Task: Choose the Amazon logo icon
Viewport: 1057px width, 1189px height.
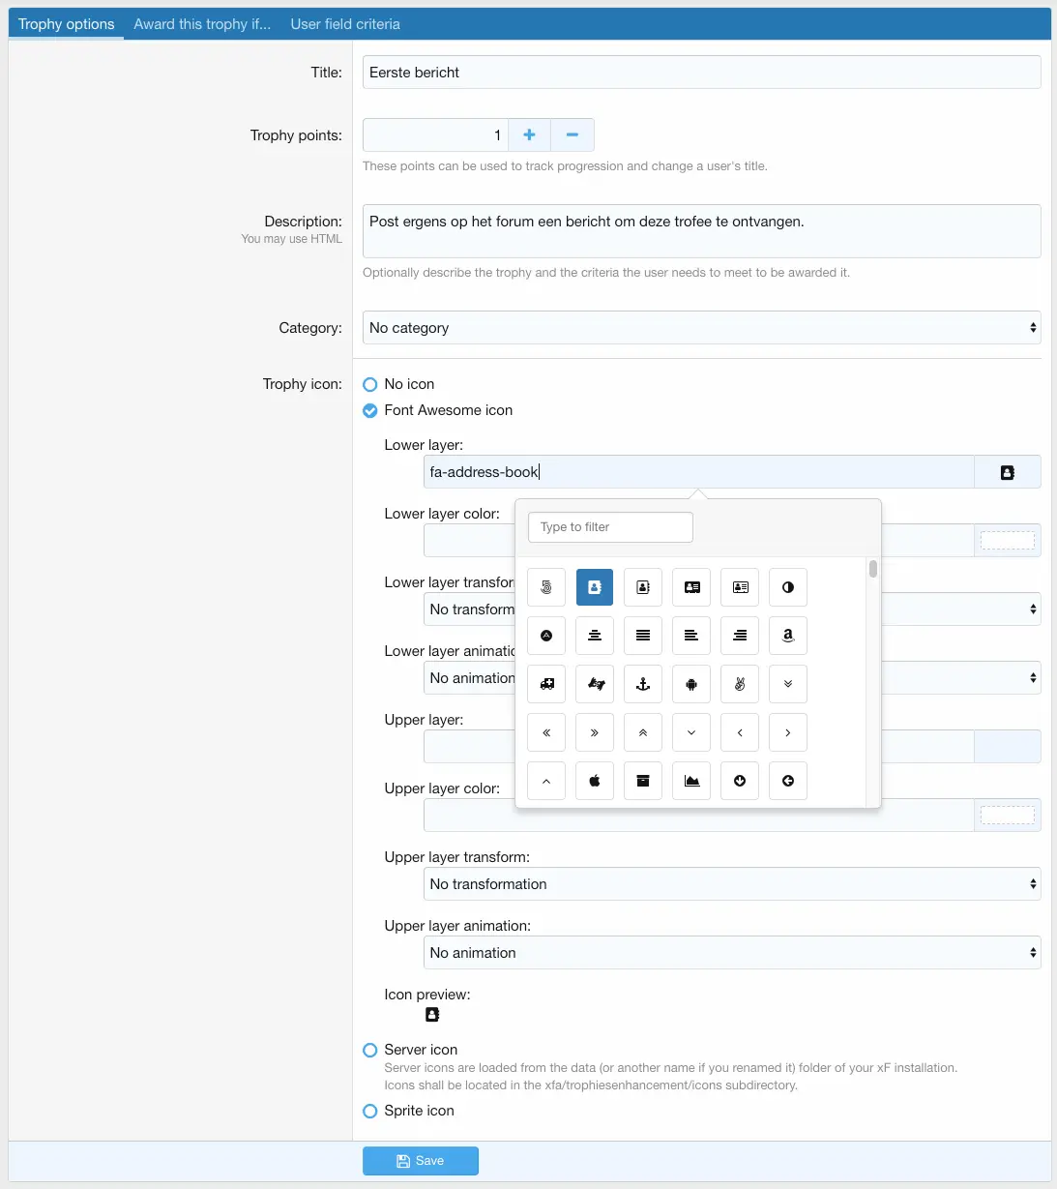Action: (x=788, y=636)
